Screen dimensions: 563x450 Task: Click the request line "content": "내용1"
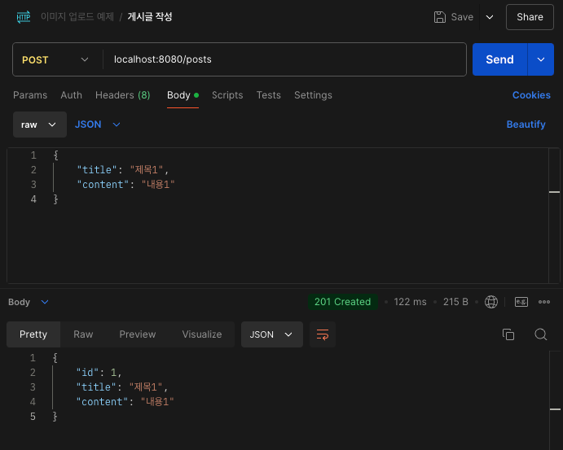coord(125,184)
